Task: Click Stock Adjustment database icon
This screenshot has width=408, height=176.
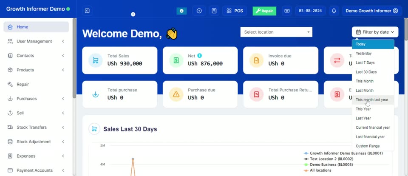Action: (x=10, y=142)
